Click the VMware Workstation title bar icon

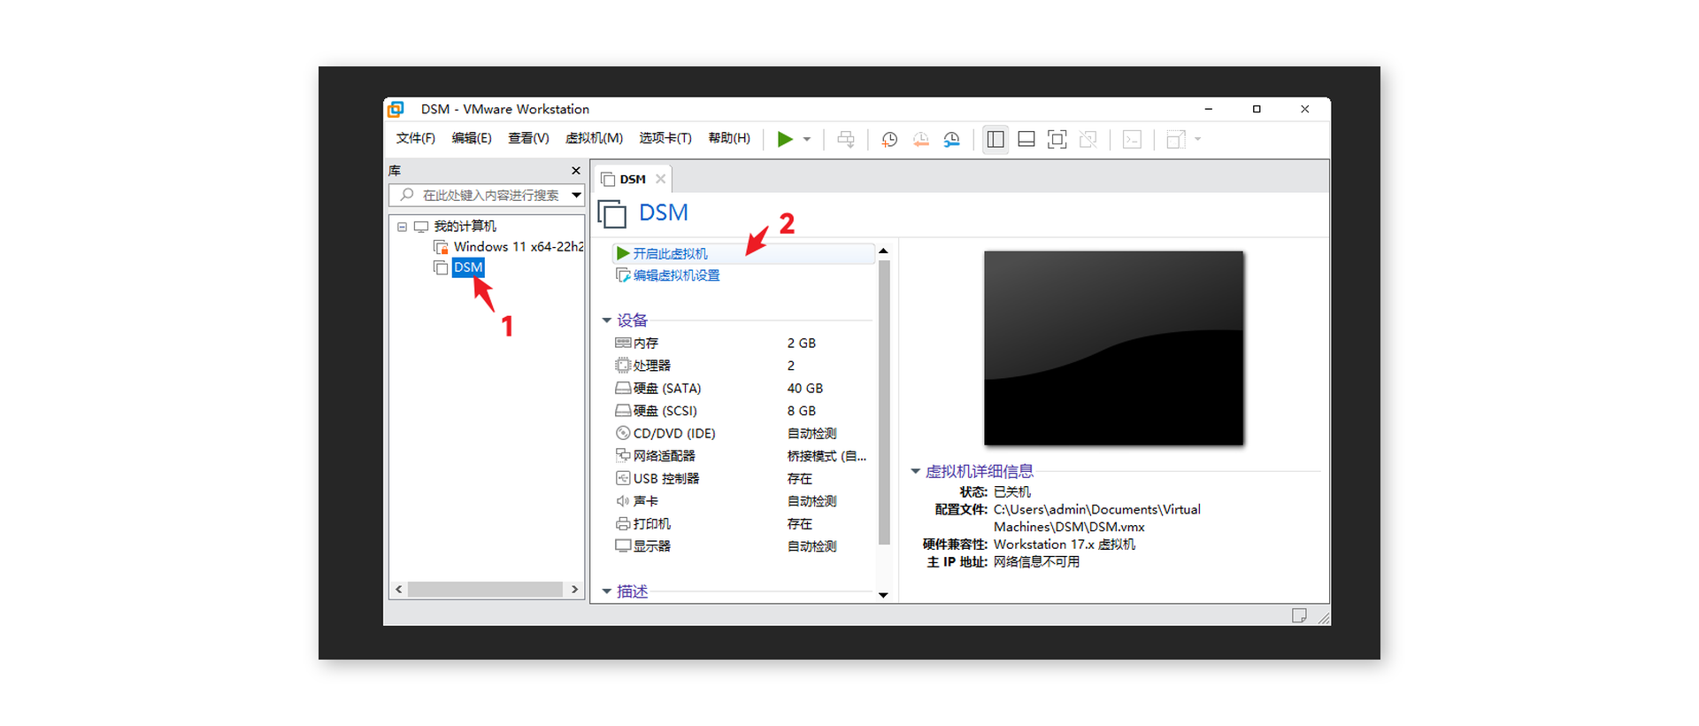[396, 109]
